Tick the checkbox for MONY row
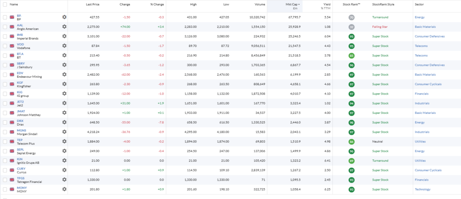The image size is (461, 199). [x=5, y=189]
